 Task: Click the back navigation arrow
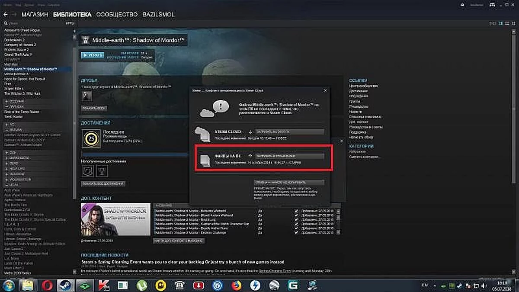point(6,14)
